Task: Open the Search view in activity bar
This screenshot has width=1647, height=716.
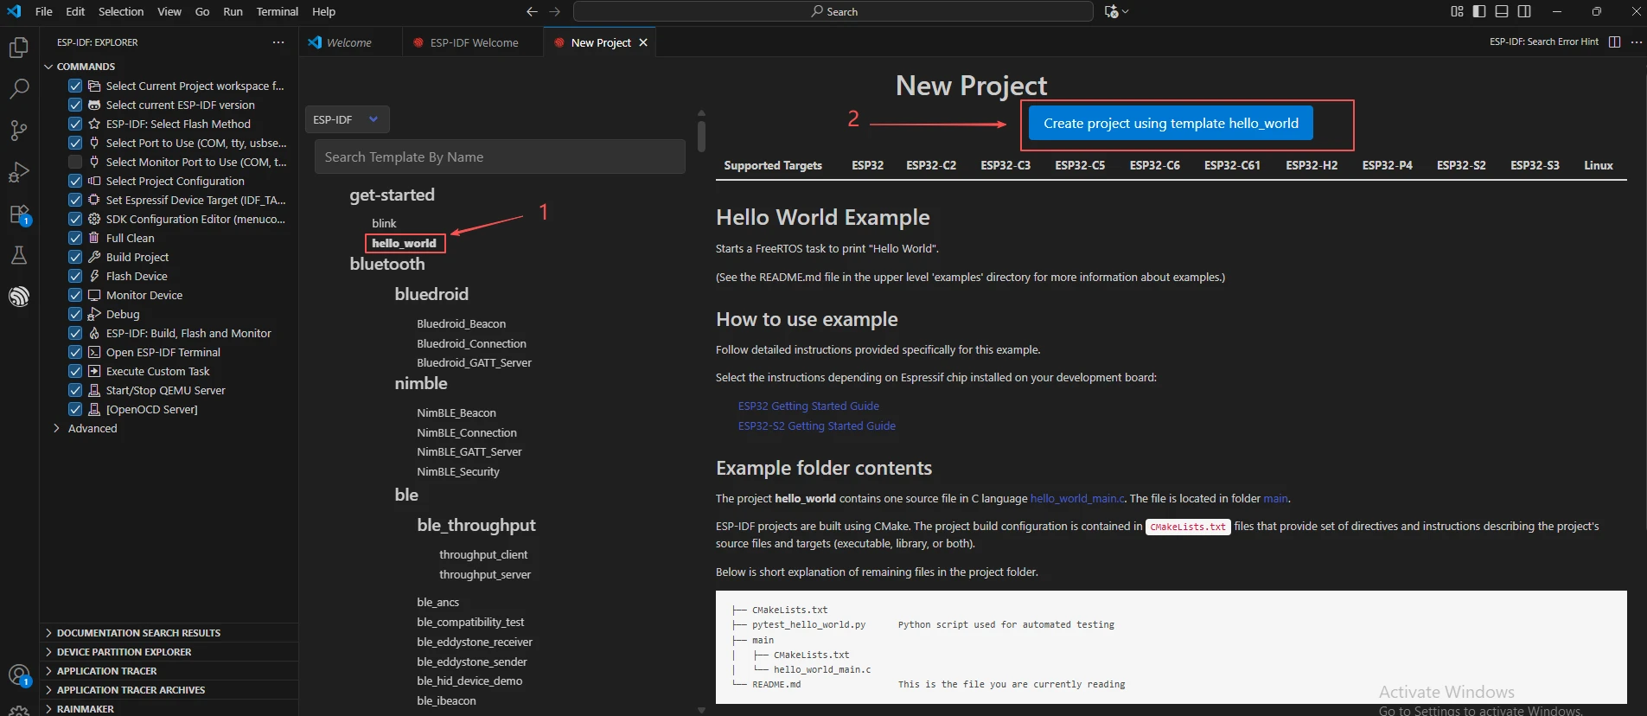Action: point(18,89)
